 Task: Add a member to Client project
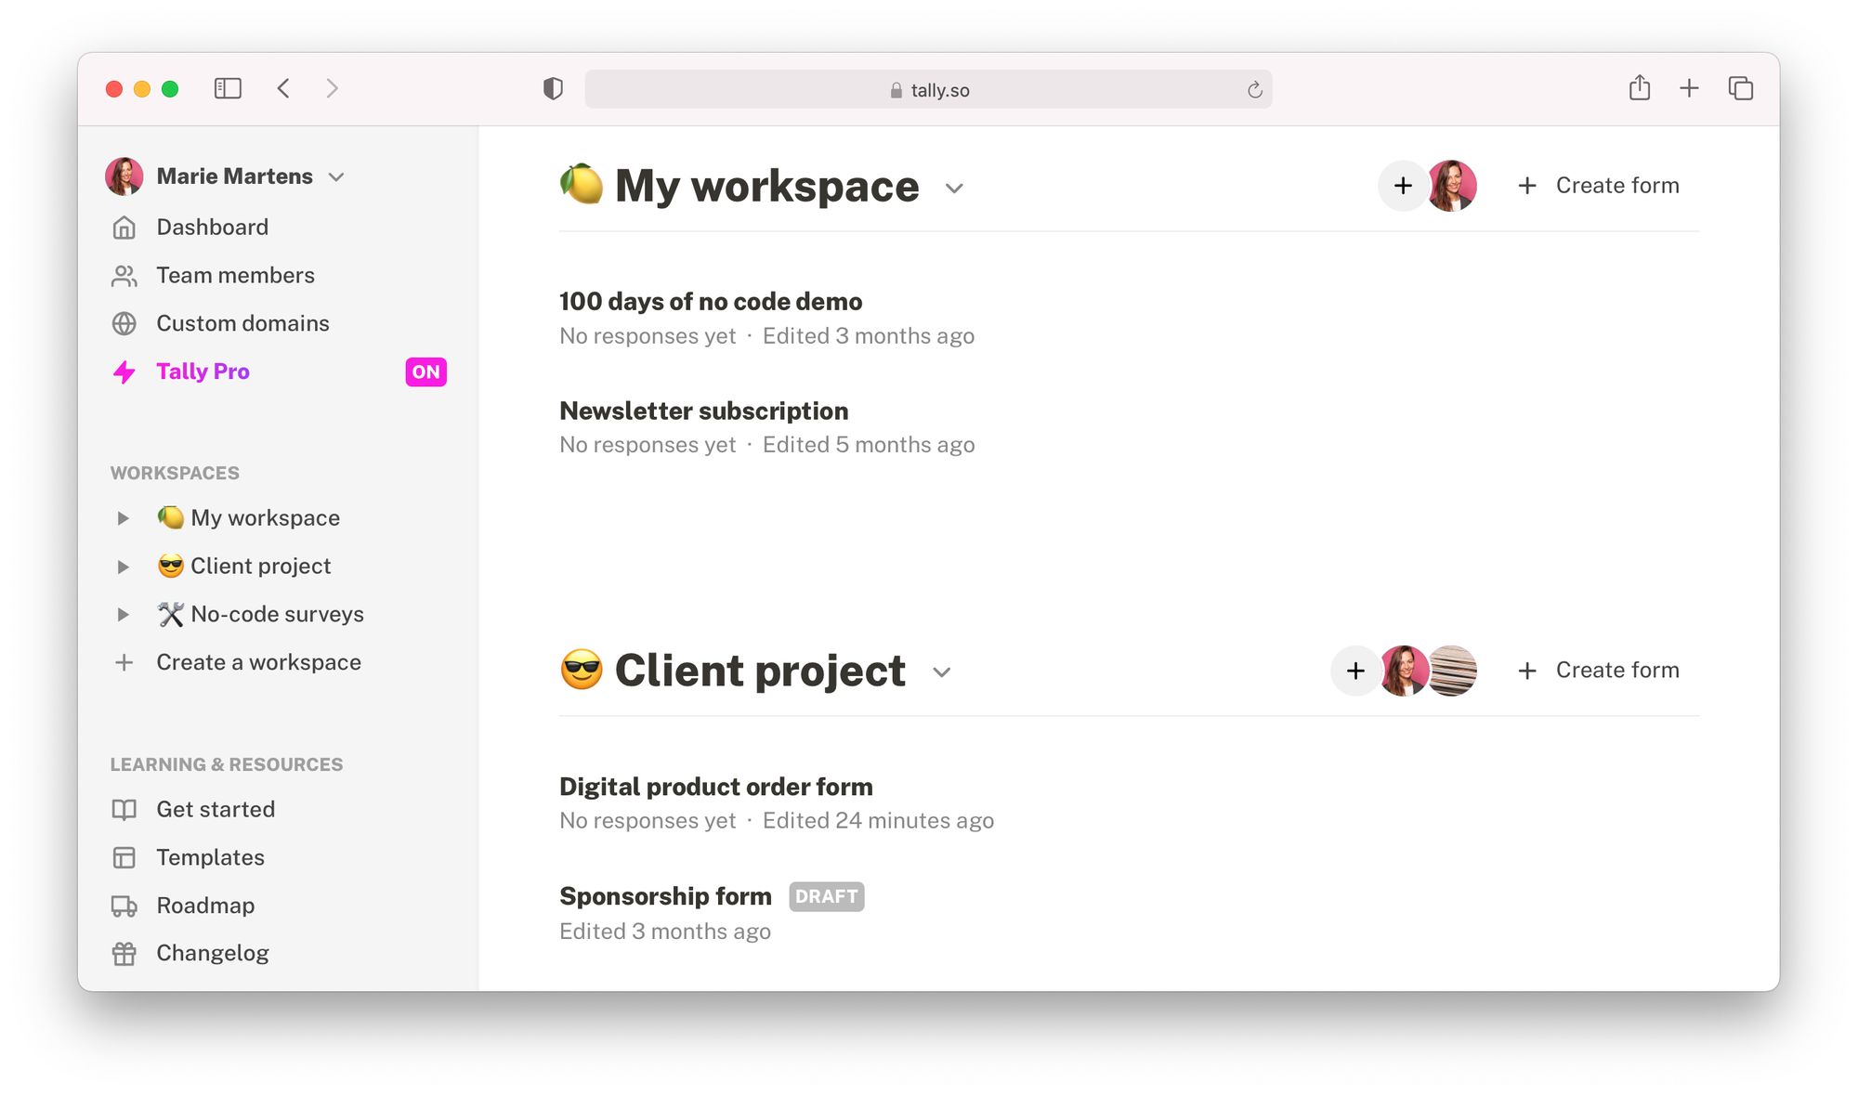[x=1355, y=671]
